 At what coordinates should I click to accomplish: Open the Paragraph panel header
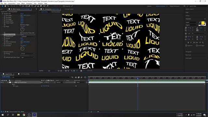188,52
